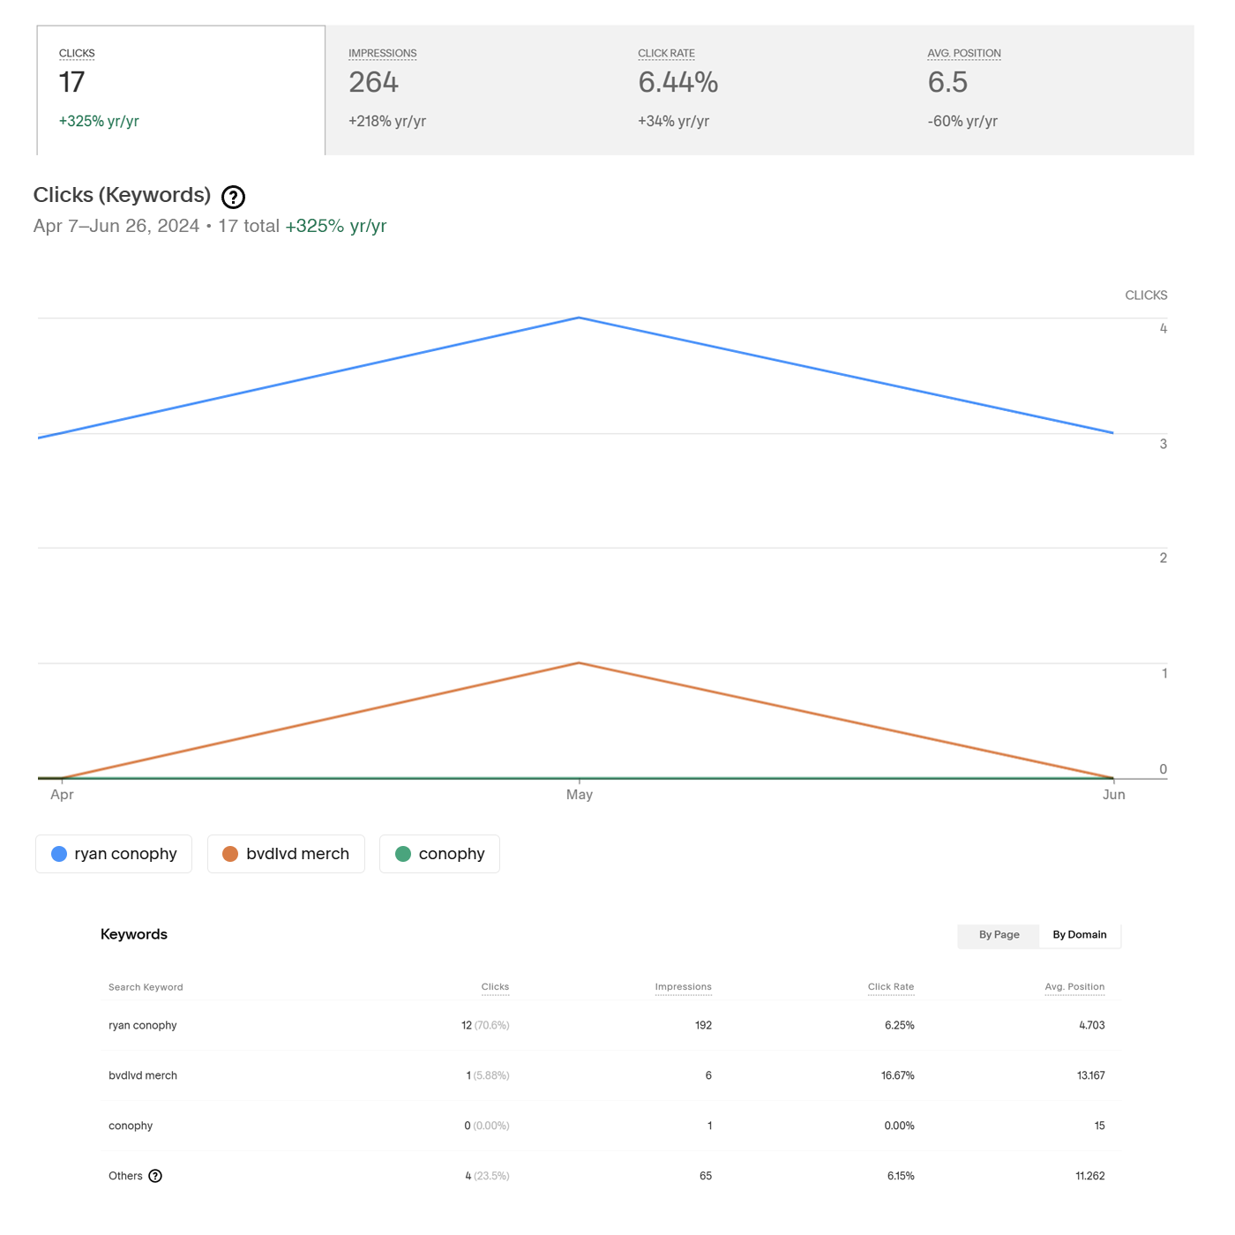Image resolution: width=1235 pixels, height=1235 pixels.
Task: Click the blue dot in ryan conophy legend
Action: click(x=58, y=853)
